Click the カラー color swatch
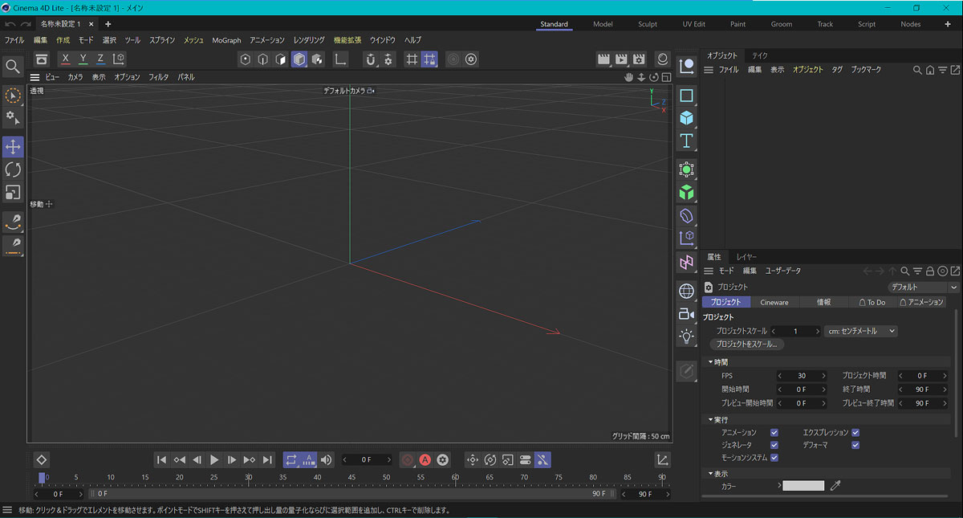Screen dimensions: 963x518 [x=803, y=486]
